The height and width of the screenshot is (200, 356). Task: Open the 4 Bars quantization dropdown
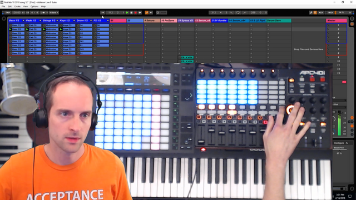[x=54, y=13]
